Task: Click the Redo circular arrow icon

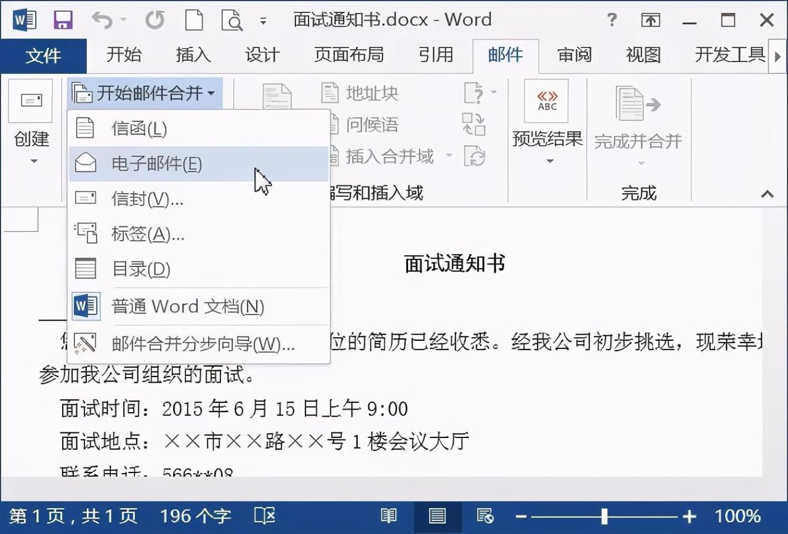Action: [155, 20]
